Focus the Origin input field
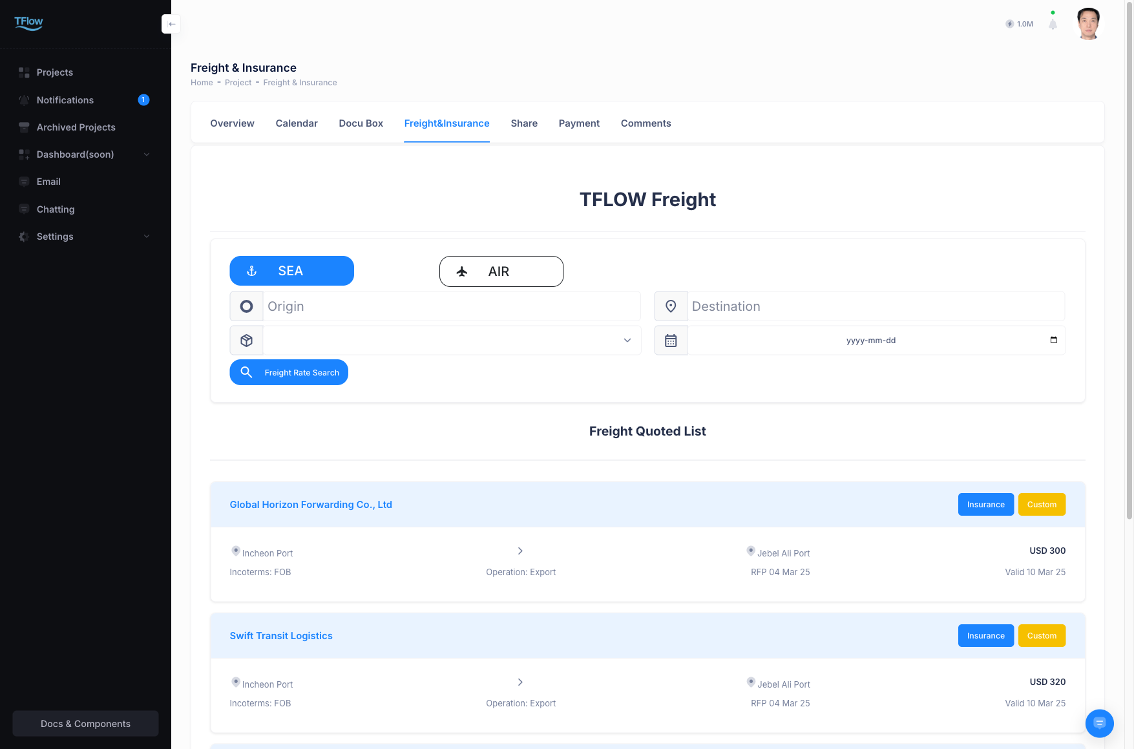The width and height of the screenshot is (1134, 749). 452,306
